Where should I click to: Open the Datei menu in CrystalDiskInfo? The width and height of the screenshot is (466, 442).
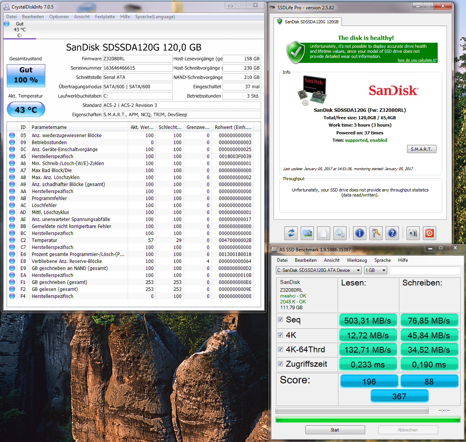[x=12, y=17]
